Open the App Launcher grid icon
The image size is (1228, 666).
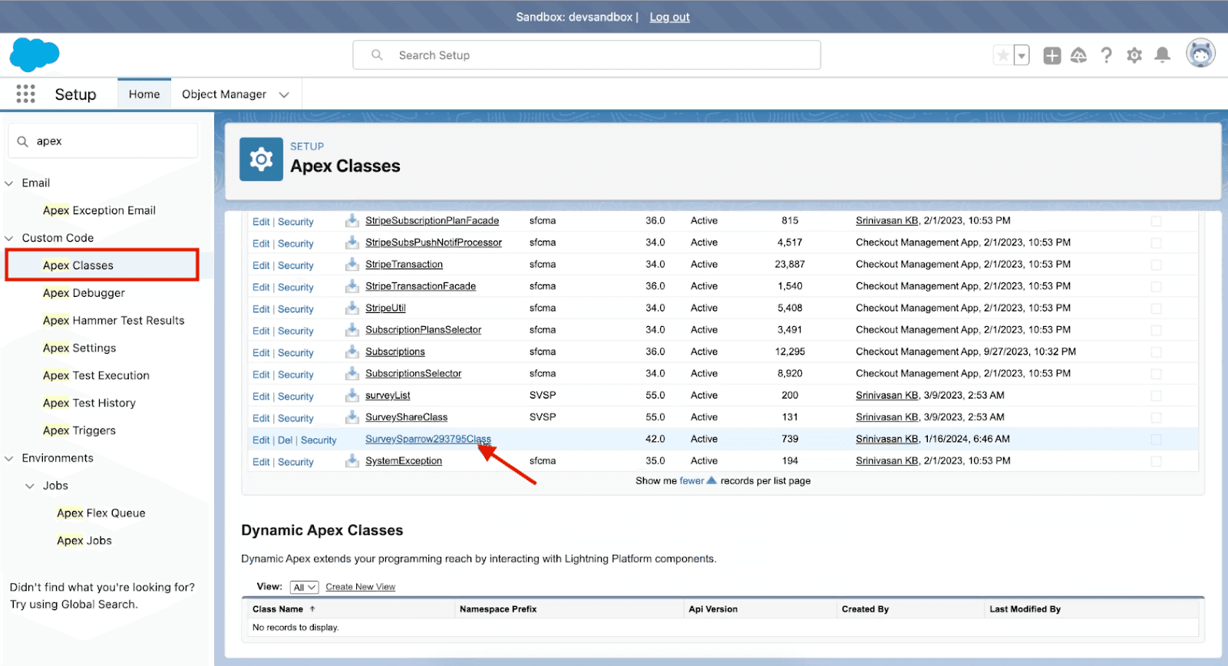pos(25,94)
